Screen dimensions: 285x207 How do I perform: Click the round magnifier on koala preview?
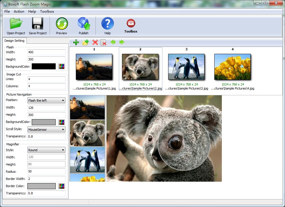pos(184,145)
